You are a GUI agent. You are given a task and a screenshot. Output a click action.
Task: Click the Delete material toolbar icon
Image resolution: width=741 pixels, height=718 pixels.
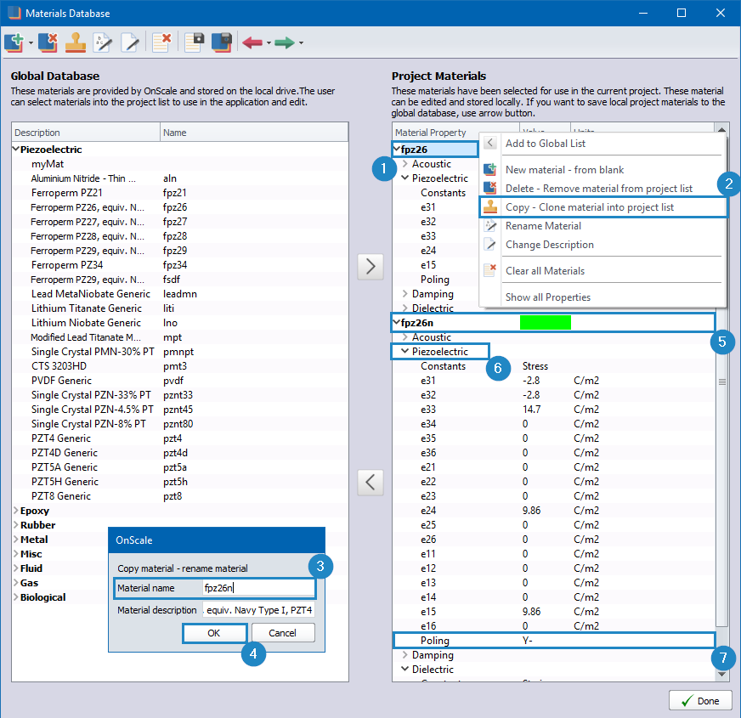coord(48,42)
